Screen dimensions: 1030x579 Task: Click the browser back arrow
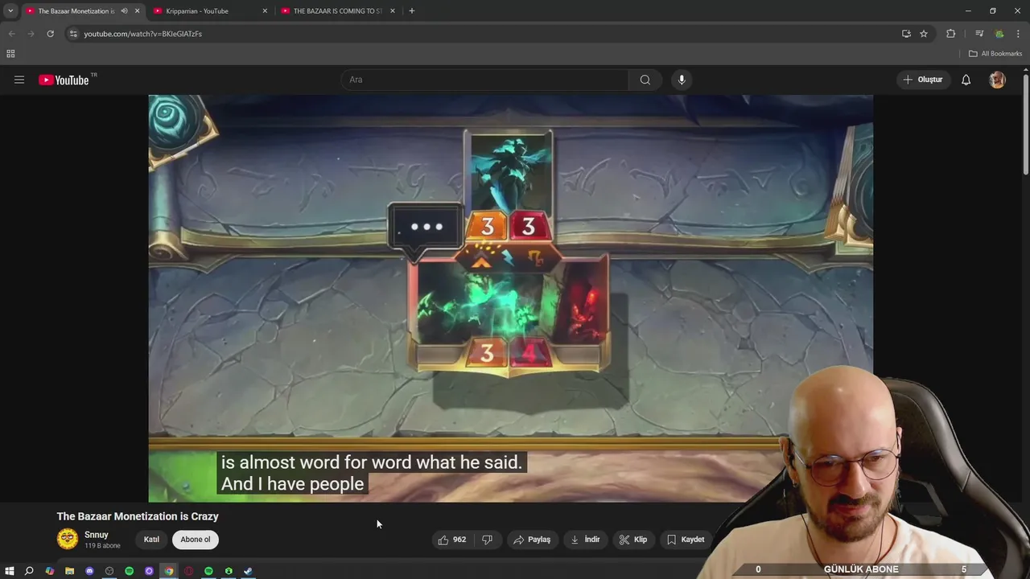11,34
